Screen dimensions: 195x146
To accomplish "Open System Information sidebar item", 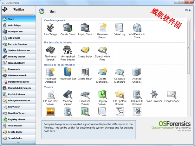I will click(19, 50).
